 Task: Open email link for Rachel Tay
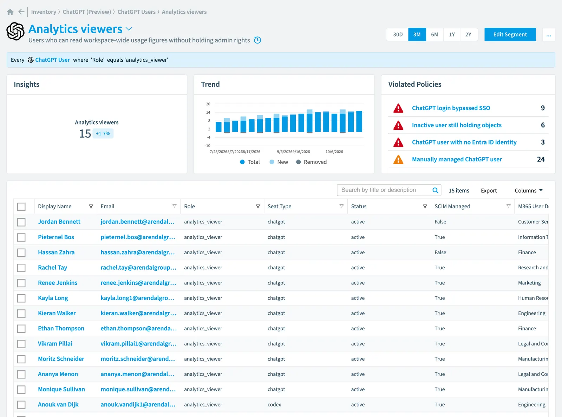point(138,268)
